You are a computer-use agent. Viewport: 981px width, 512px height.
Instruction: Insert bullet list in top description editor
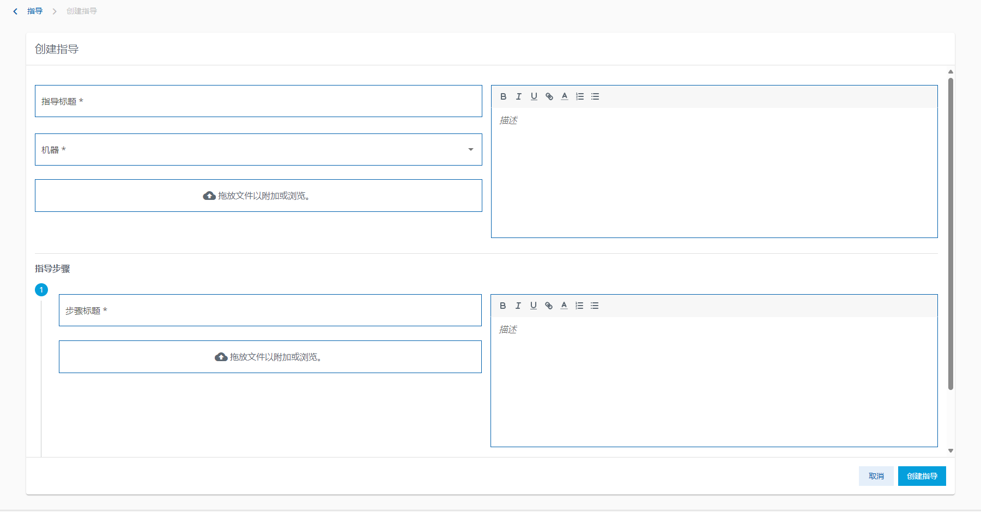595,96
